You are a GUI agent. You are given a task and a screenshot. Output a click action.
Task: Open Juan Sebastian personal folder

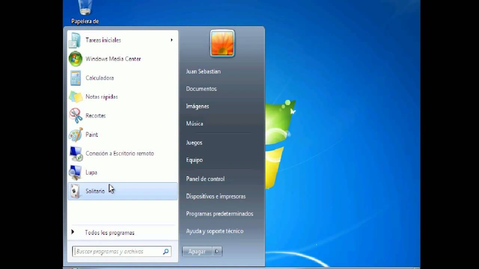tap(203, 71)
